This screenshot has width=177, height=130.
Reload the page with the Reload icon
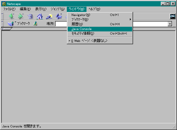pos(30,17)
